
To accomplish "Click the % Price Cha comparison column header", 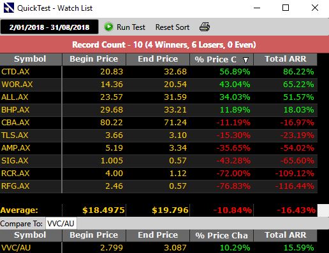I will coord(221,235).
